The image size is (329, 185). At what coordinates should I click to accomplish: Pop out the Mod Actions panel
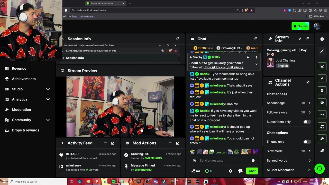pos(178,143)
